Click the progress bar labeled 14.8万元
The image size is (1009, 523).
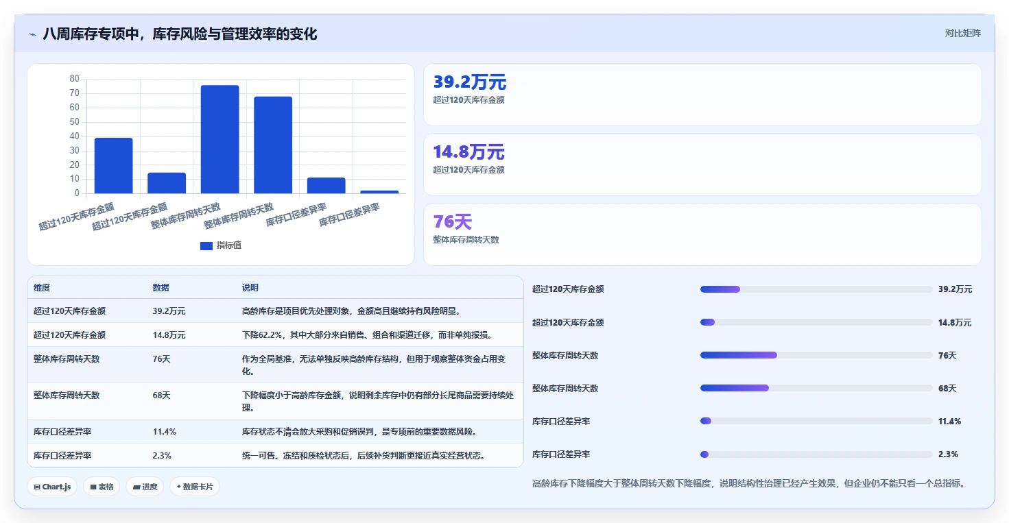click(x=816, y=322)
